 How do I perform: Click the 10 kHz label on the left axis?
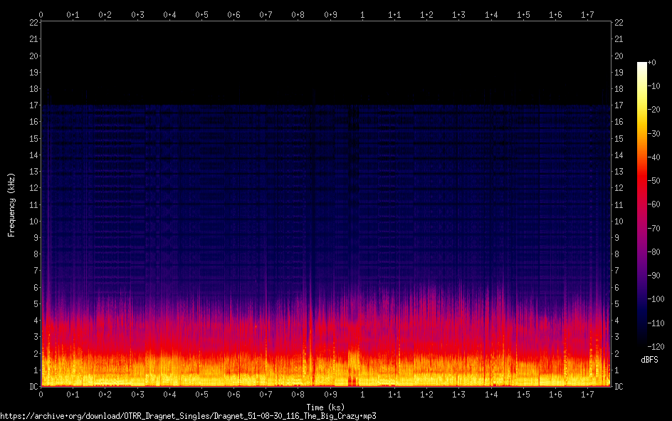33,222
